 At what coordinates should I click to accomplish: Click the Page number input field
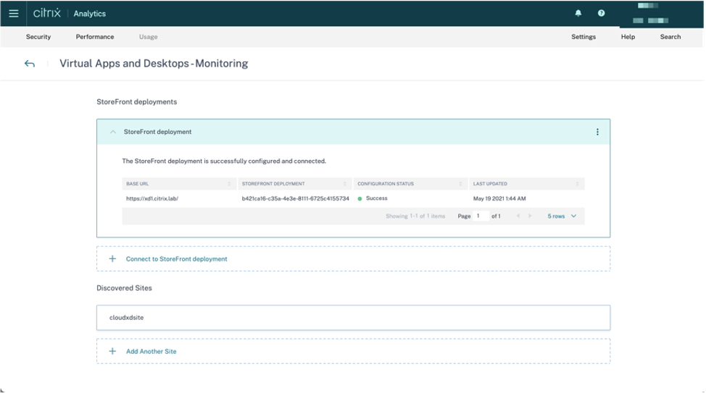pos(481,216)
